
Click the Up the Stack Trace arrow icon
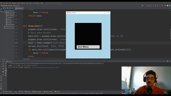pyautogui.click(x=6, y=64)
